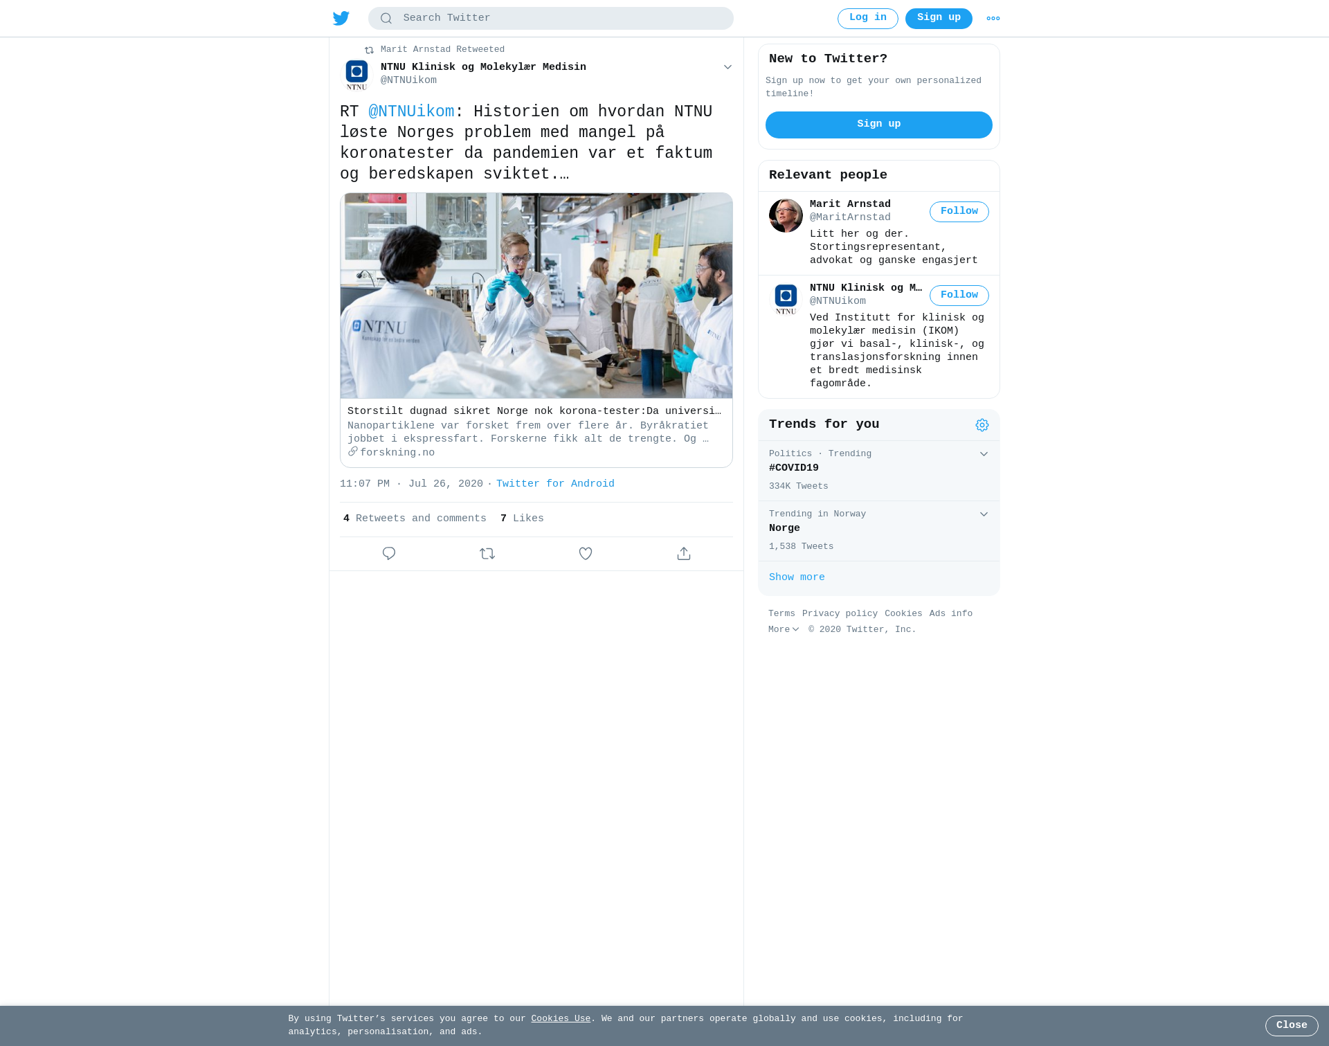Open the lab researchers article image
Screen dimensions: 1329x1046
click(x=536, y=296)
